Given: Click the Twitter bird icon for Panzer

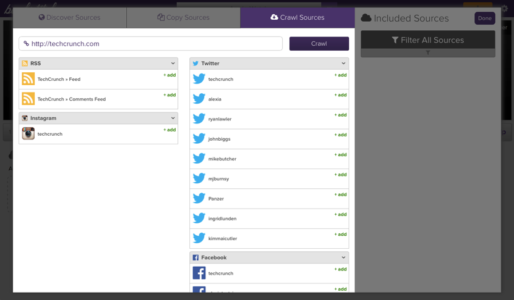Looking at the screenshot, I should click(199, 199).
